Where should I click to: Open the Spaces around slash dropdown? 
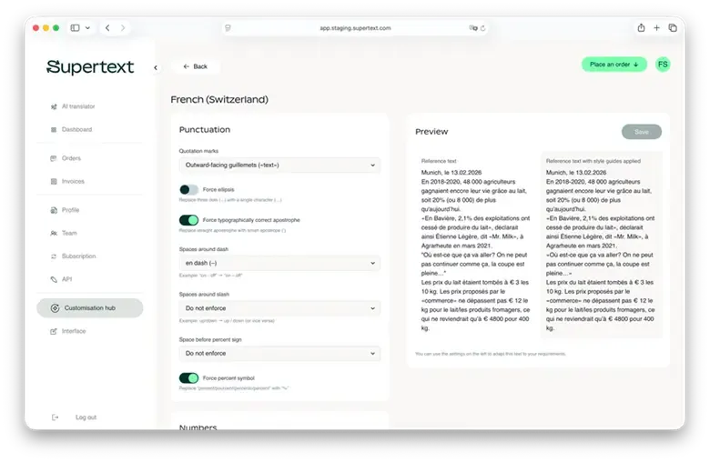279,308
